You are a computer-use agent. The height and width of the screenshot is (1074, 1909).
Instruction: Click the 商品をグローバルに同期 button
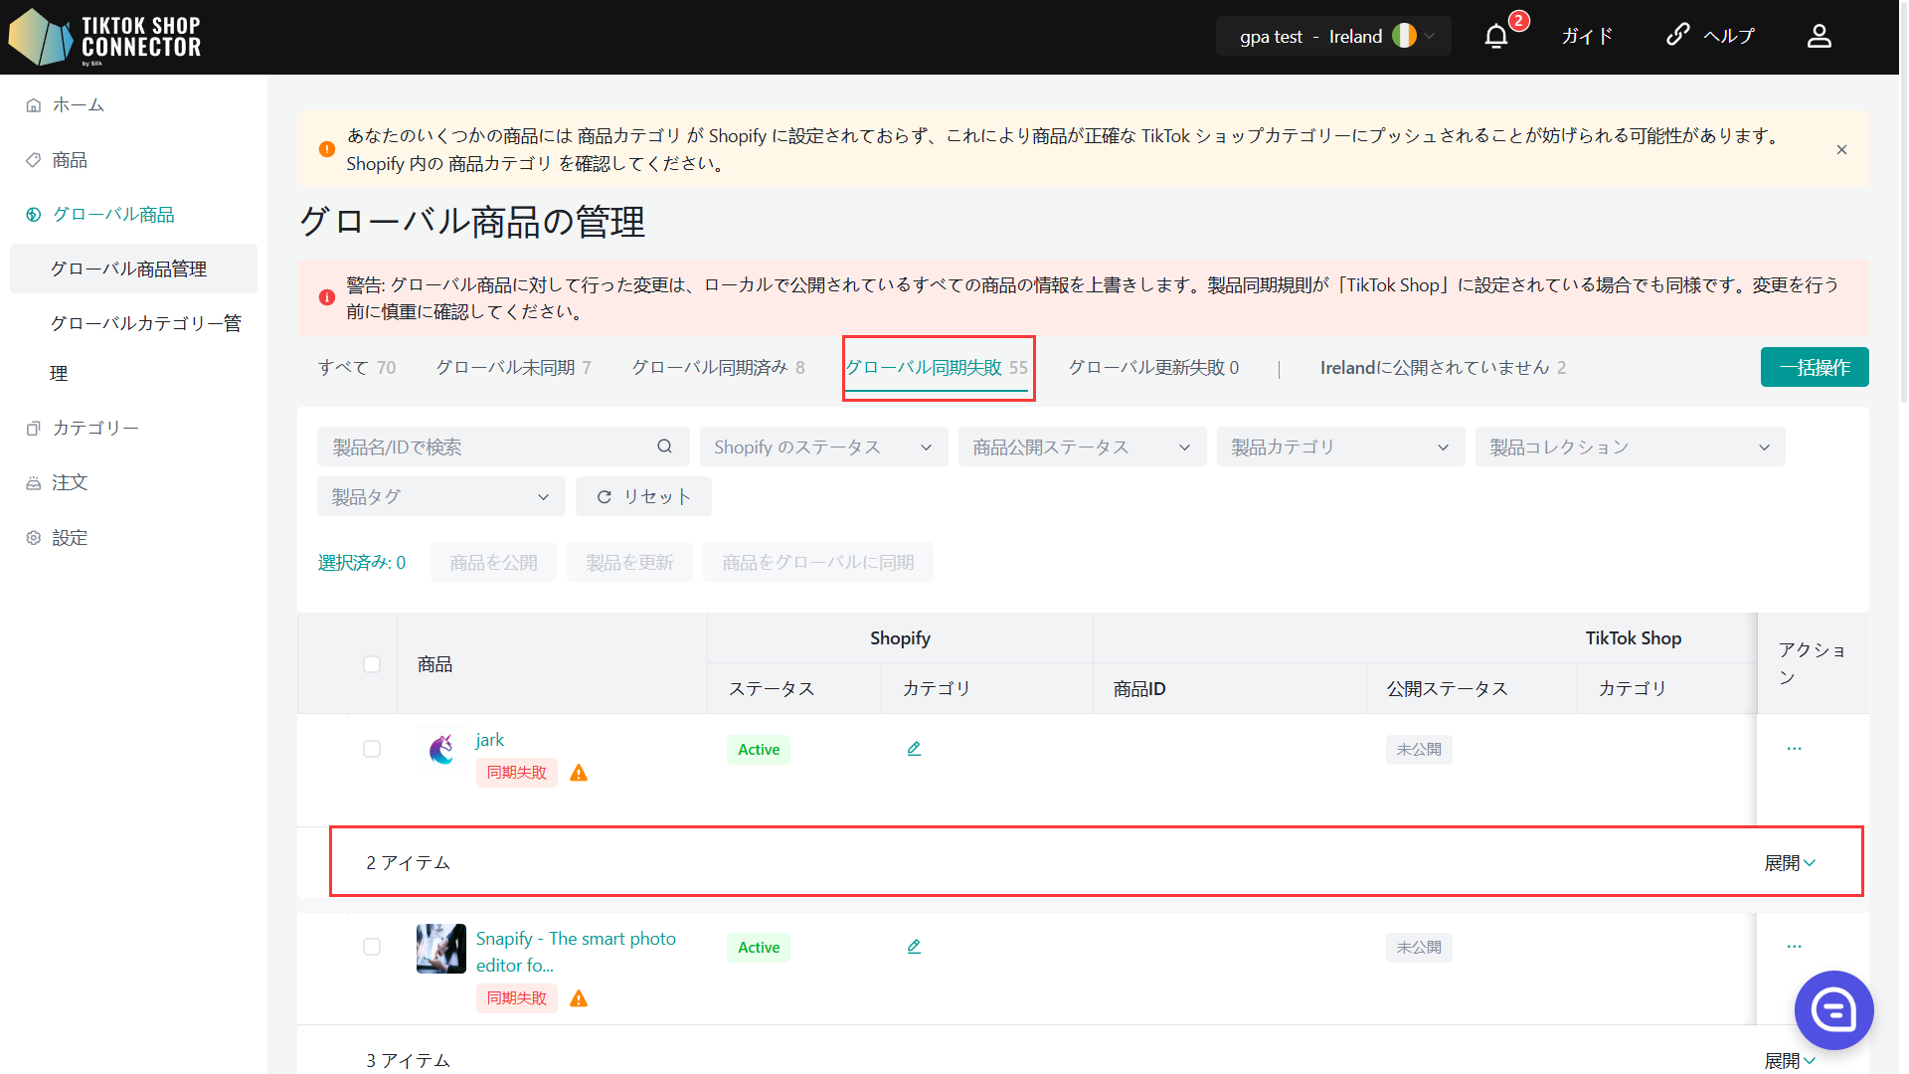coord(817,563)
